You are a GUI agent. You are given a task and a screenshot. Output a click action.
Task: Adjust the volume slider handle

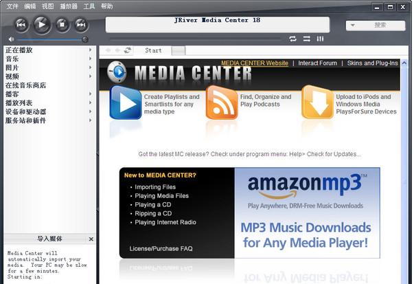coord(85,39)
